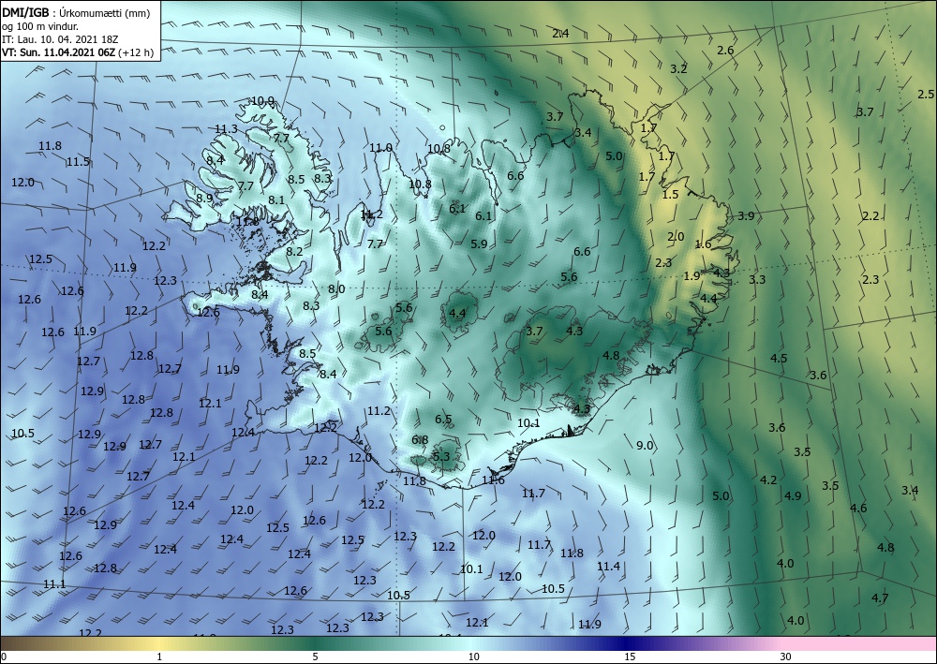Click the map value '2.4' at the top
This screenshot has width=937, height=664.
point(560,34)
